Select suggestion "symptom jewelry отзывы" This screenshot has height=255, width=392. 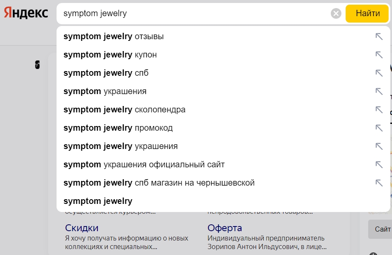114,37
